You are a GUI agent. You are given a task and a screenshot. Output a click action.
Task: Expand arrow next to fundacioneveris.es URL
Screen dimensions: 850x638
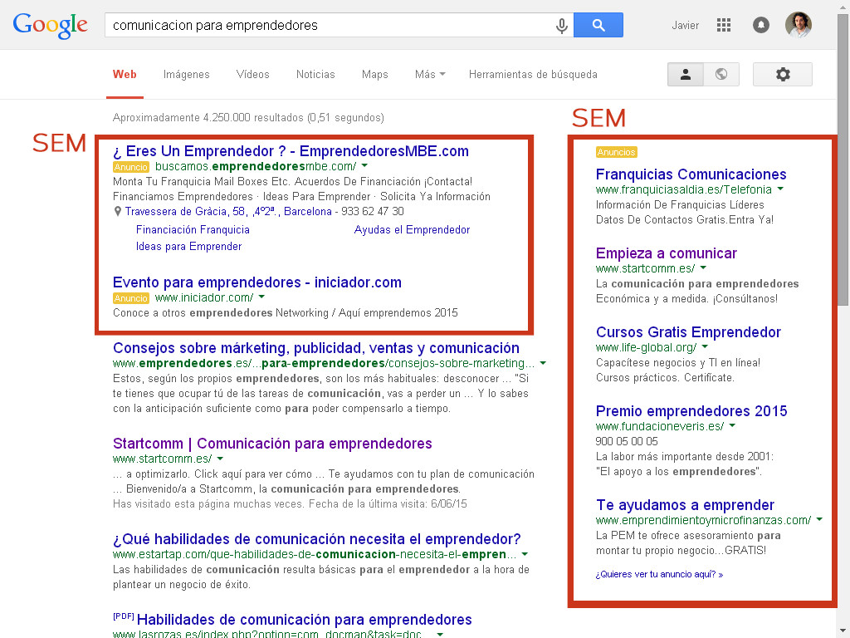(x=732, y=425)
